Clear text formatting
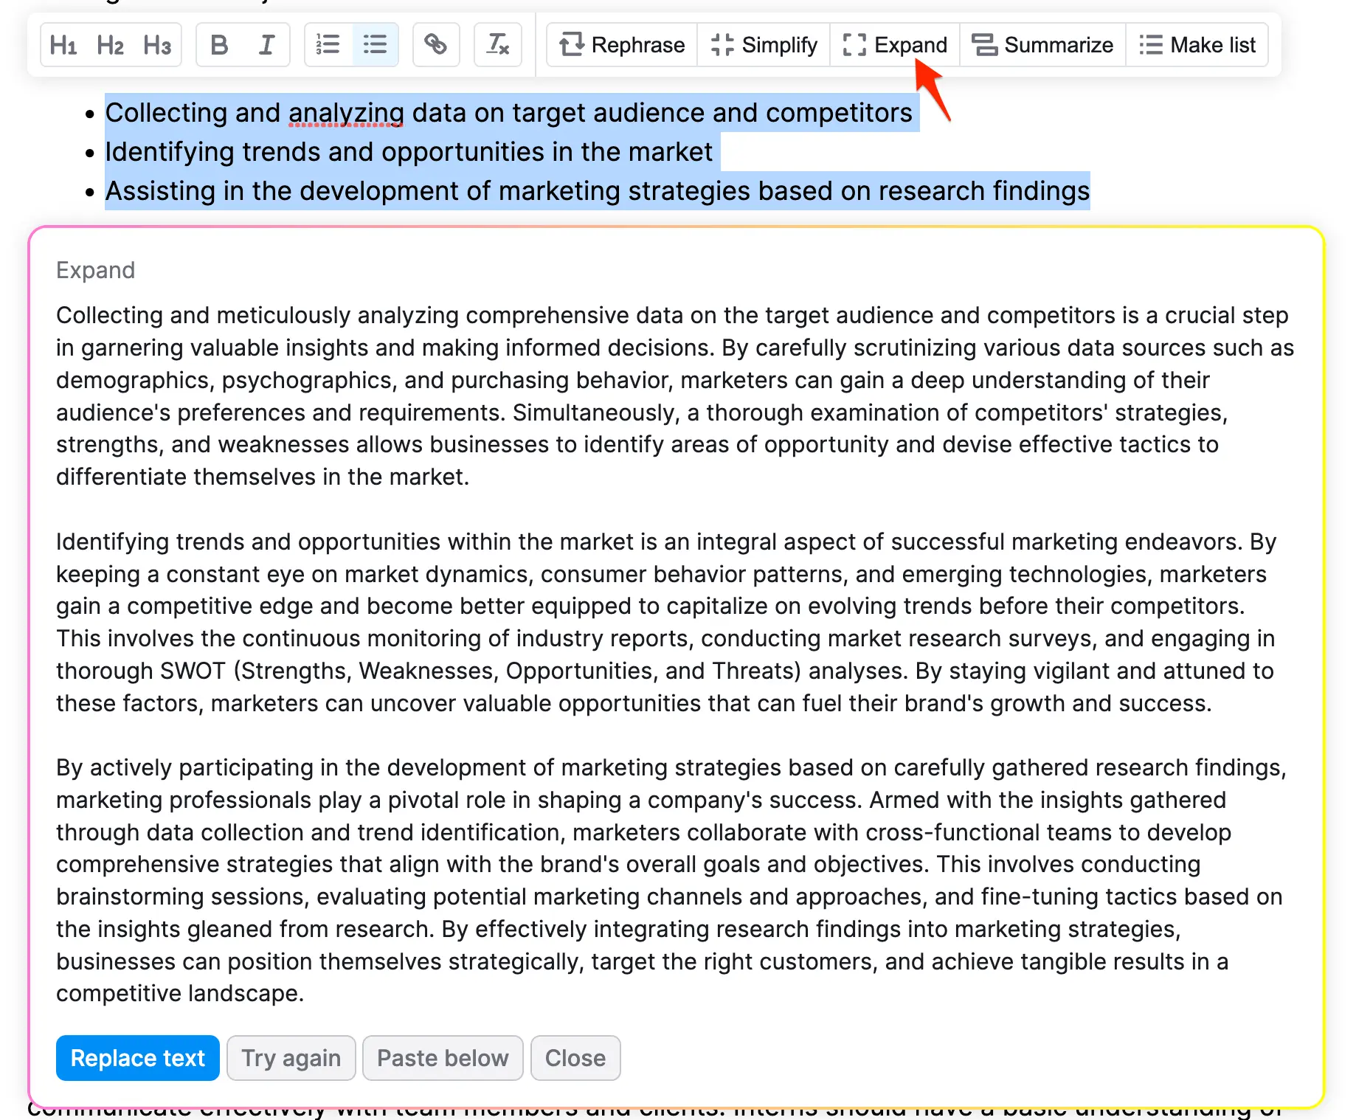1356x1120 pixels. point(497,45)
